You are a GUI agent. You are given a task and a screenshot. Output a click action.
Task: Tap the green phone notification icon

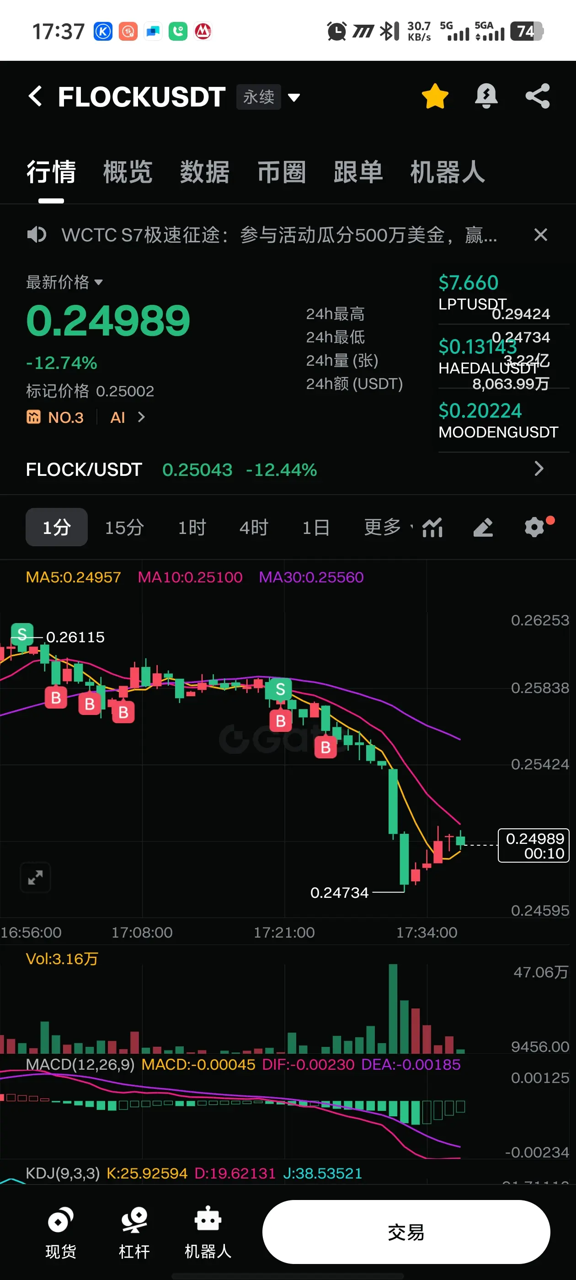pos(178,32)
